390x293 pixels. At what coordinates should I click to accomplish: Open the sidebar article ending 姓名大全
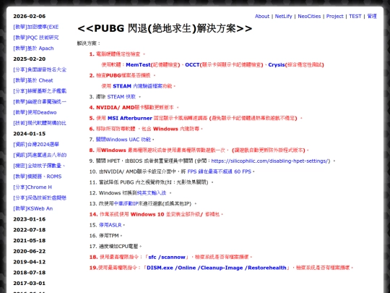40,69
